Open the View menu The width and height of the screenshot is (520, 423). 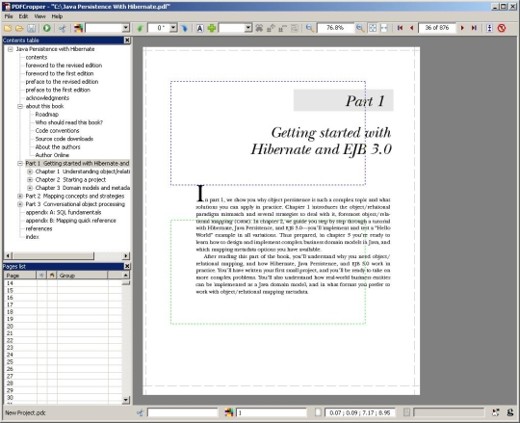coord(39,16)
